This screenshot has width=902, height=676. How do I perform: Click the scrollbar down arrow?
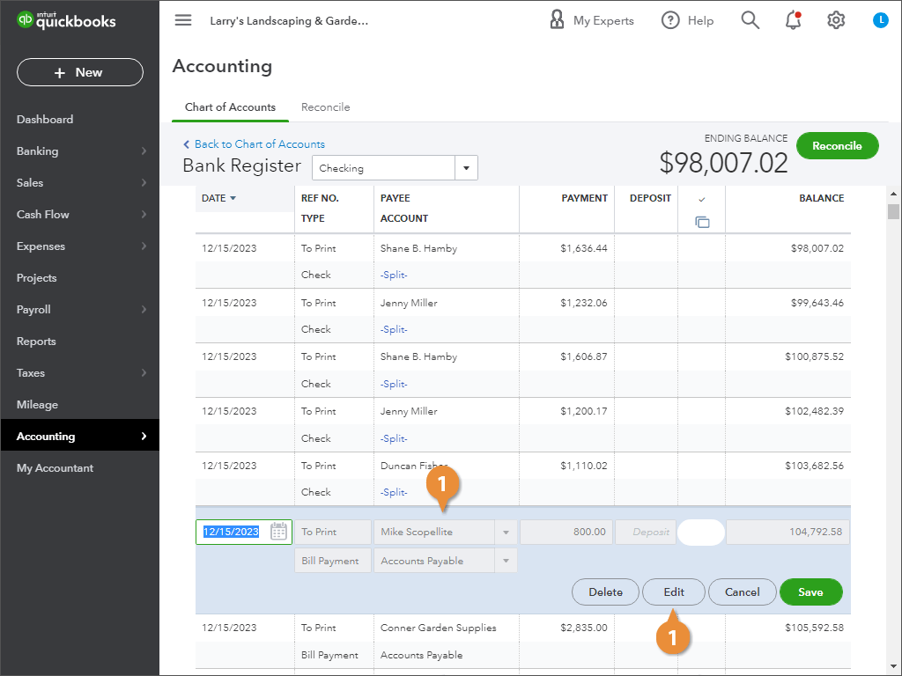point(893,667)
